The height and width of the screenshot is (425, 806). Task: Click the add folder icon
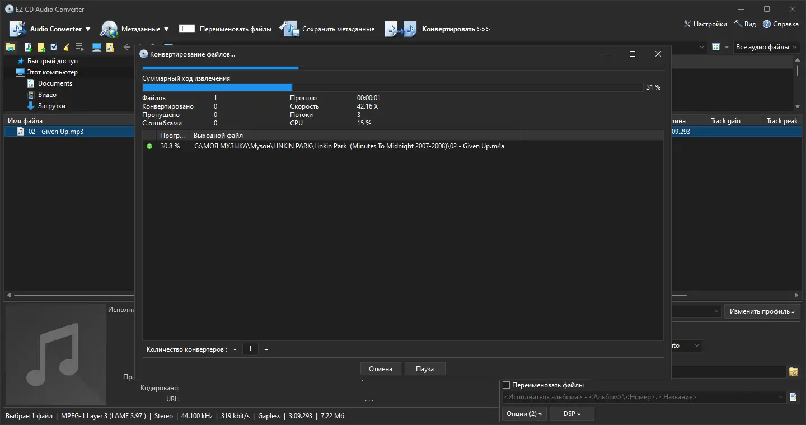pos(41,47)
